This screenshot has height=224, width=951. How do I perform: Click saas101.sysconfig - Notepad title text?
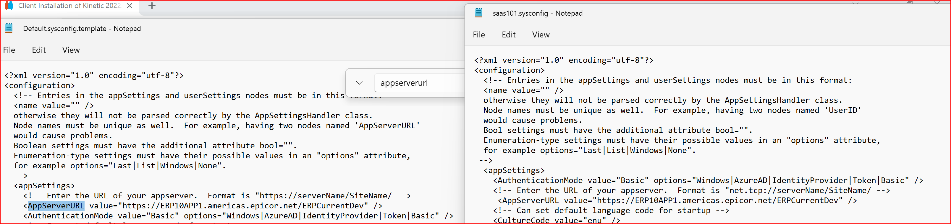(x=538, y=13)
